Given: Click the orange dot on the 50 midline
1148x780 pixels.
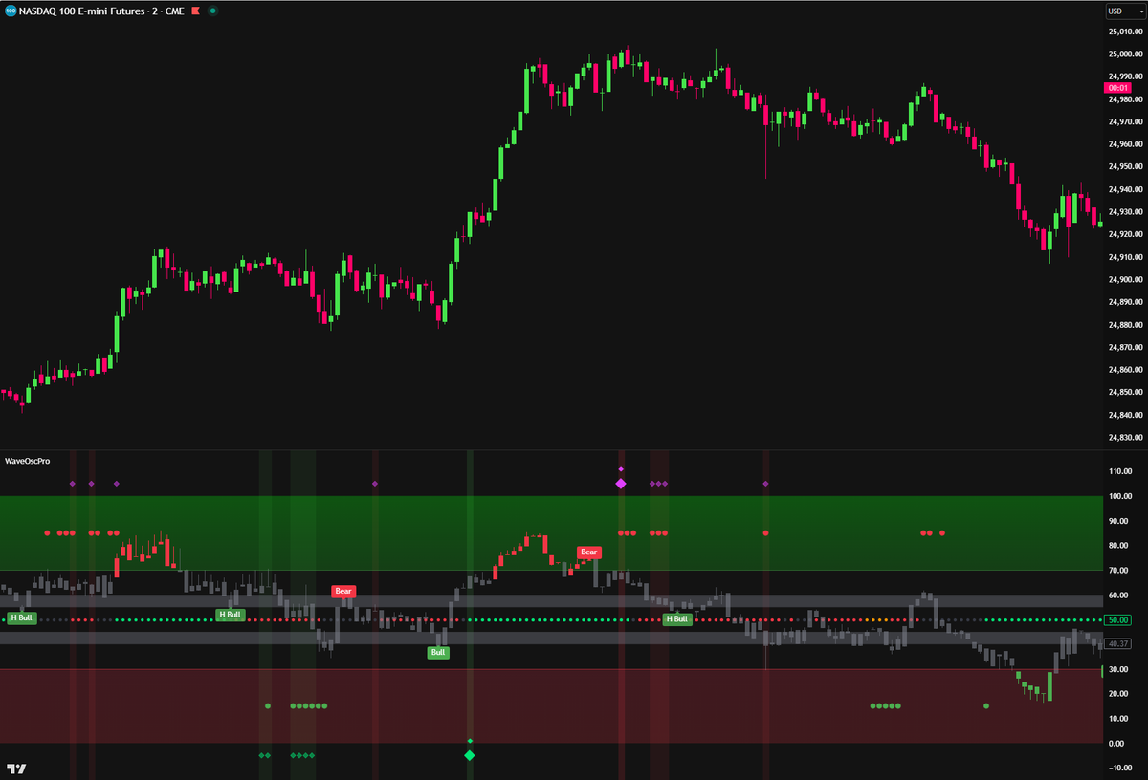Looking at the screenshot, I should point(869,620).
